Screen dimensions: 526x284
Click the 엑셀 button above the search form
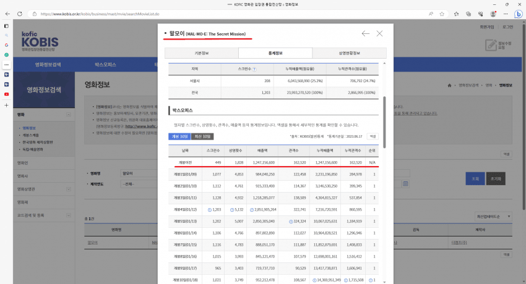click(506, 154)
